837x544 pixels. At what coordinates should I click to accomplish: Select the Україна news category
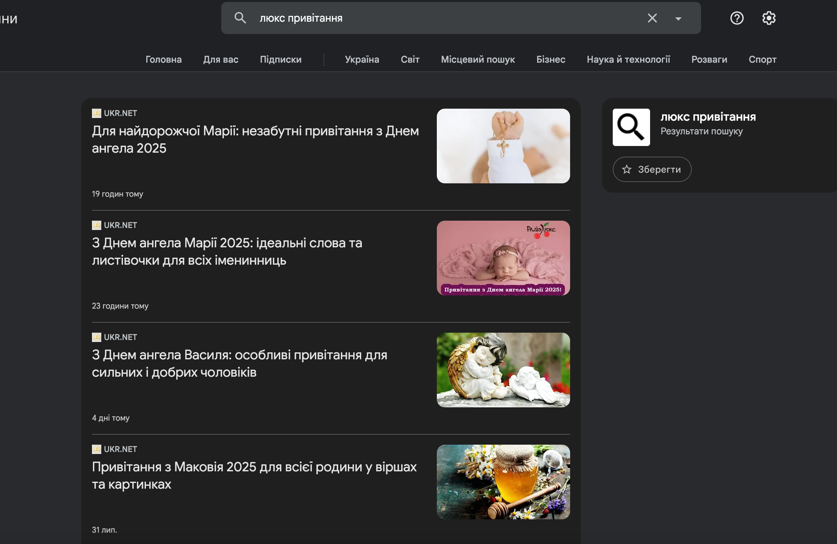tap(362, 59)
